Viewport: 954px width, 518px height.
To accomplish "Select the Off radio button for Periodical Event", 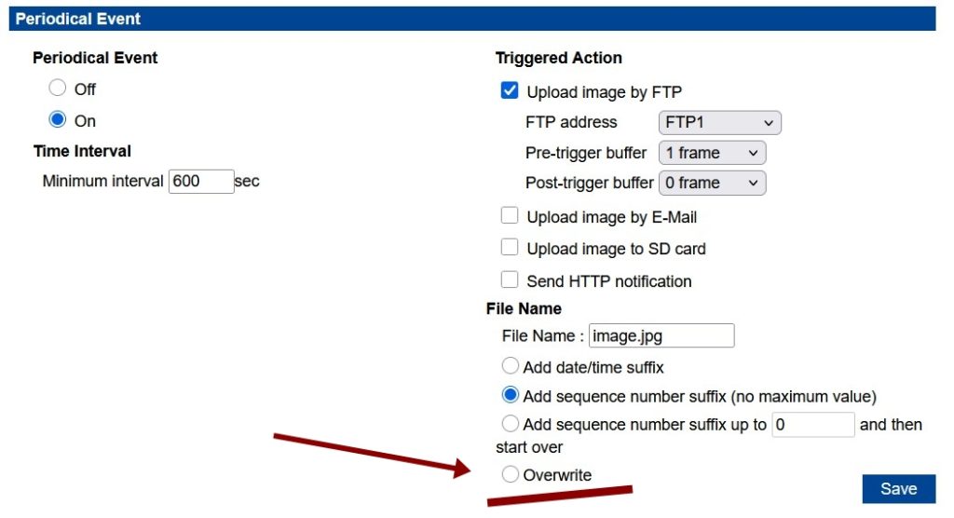I will [x=57, y=88].
